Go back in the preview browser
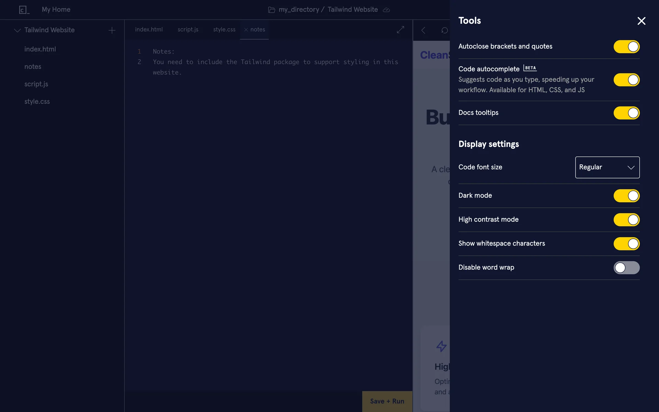This screenshot has height=412, width=659. [423, 30]
